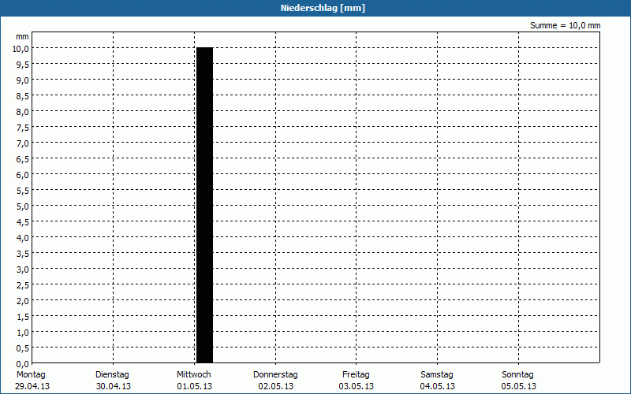The height and width of the screenshot is (394, 631).
Task: Click the date 05.05.13
Action: click(x=519, y=386)
